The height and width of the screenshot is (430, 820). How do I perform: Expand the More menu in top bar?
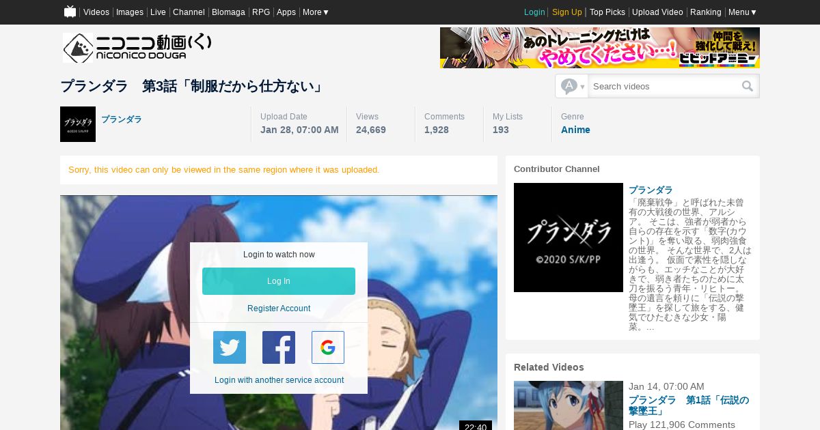(316, 12)
